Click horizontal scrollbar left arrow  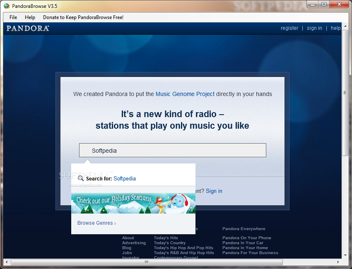coord(7,262)
